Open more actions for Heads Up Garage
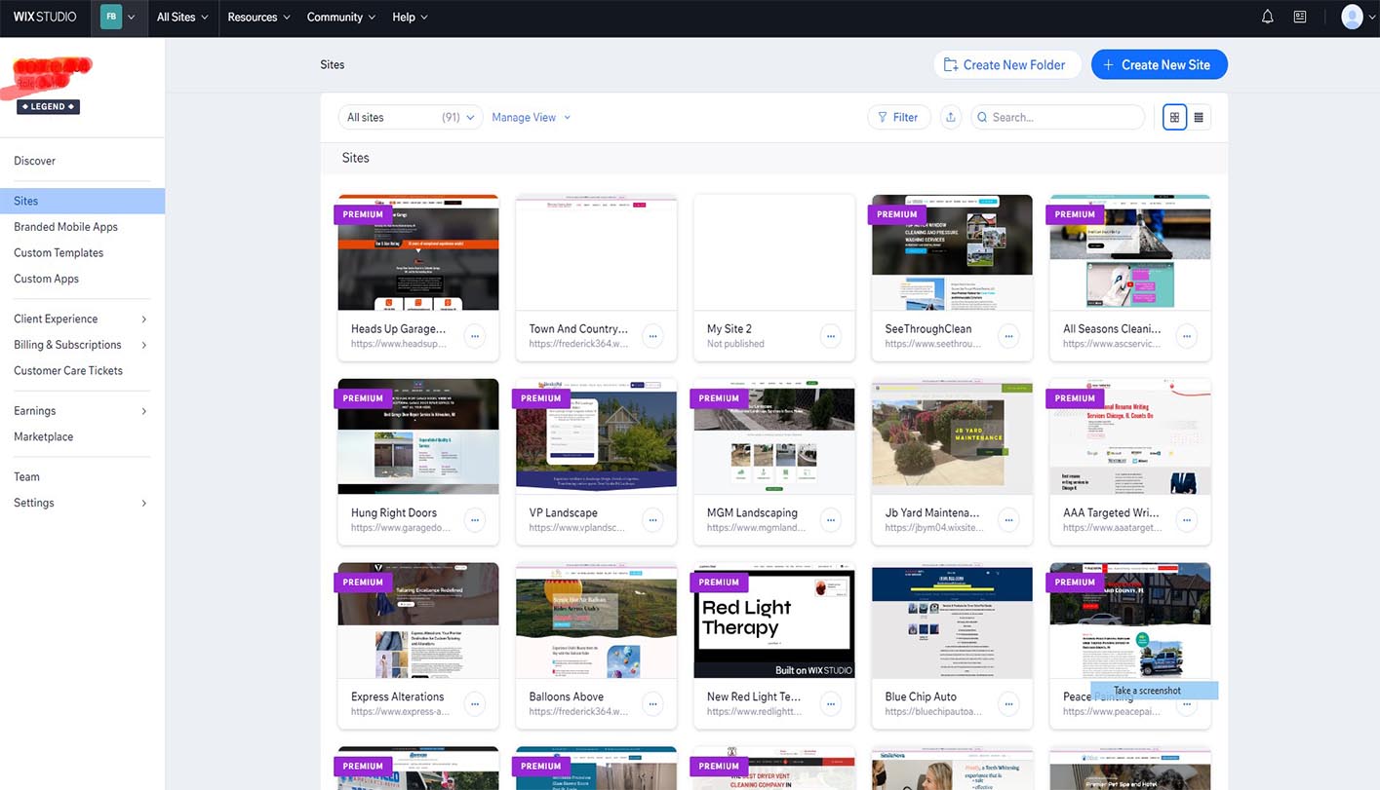 click(x=475, y=336)
